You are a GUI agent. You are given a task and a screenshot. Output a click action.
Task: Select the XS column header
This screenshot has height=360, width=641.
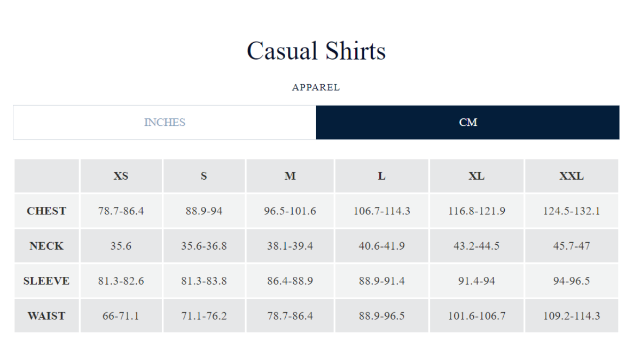pos(121,176)
